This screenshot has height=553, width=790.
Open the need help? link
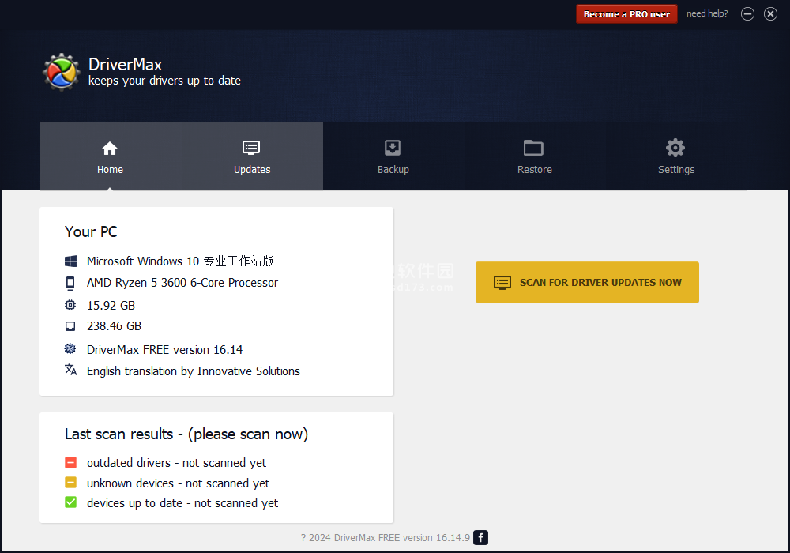tap(707, 13)
